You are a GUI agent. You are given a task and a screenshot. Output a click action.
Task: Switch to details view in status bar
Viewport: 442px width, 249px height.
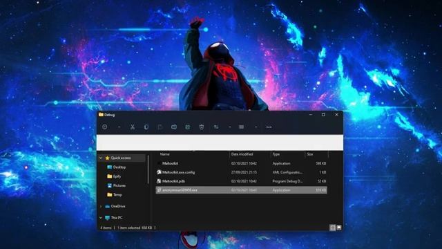[333, 228]
